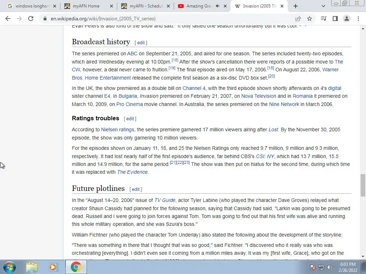366x274 pixels.
Task: Bookmark this page with the star
Action: 310,19
